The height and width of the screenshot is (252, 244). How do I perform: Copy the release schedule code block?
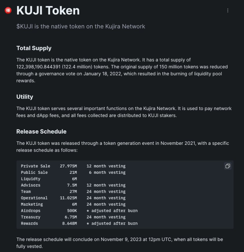coord(228,166)
